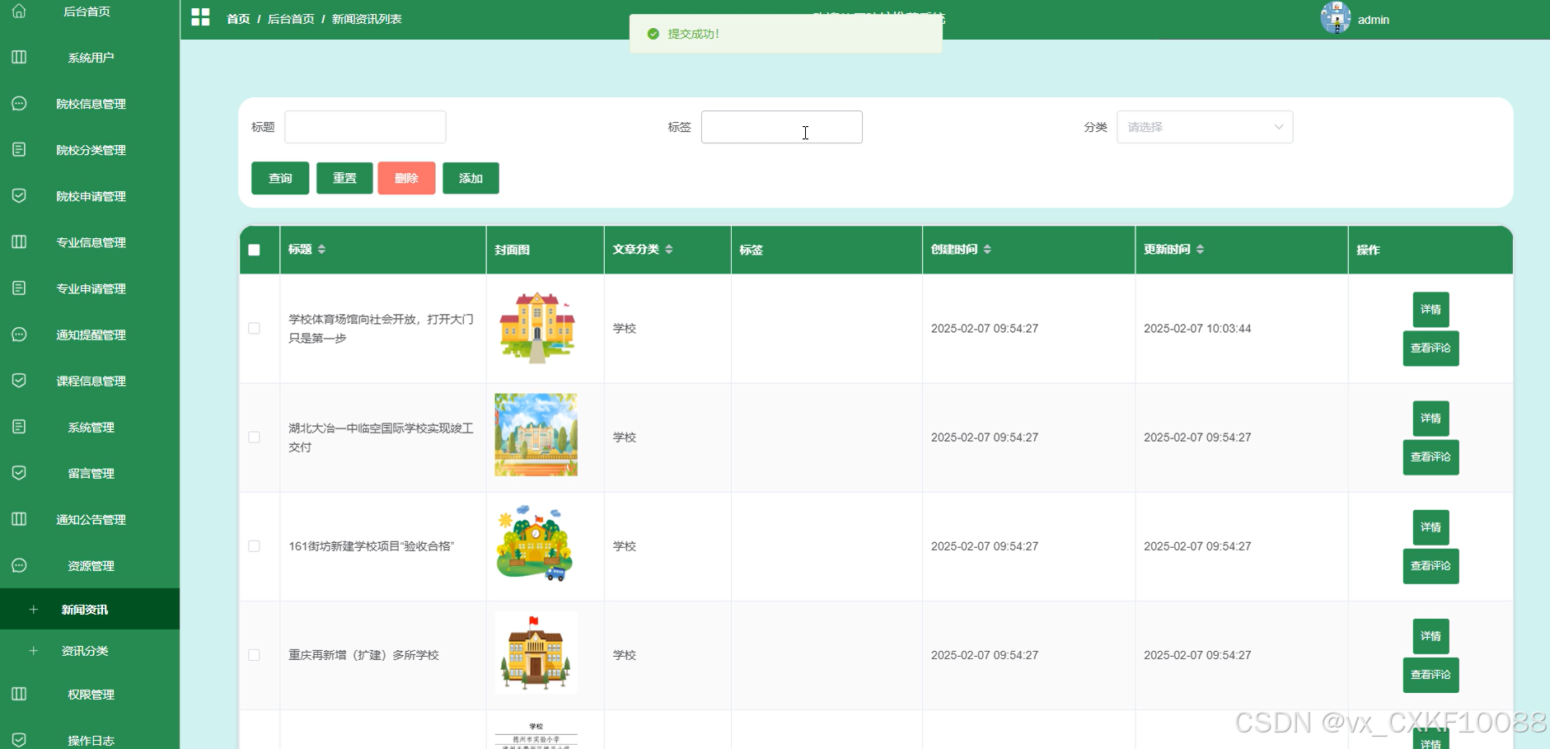Click the 首页 breadcrumb link

238,18
